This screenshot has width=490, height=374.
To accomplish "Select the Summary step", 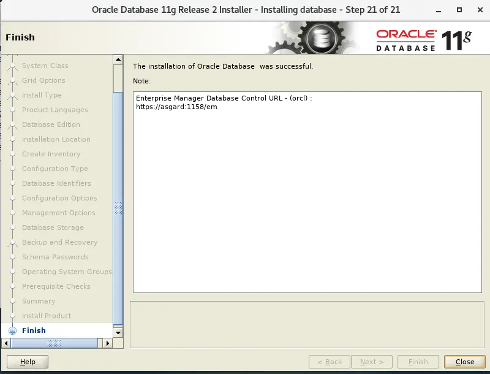I will point(39,301).
